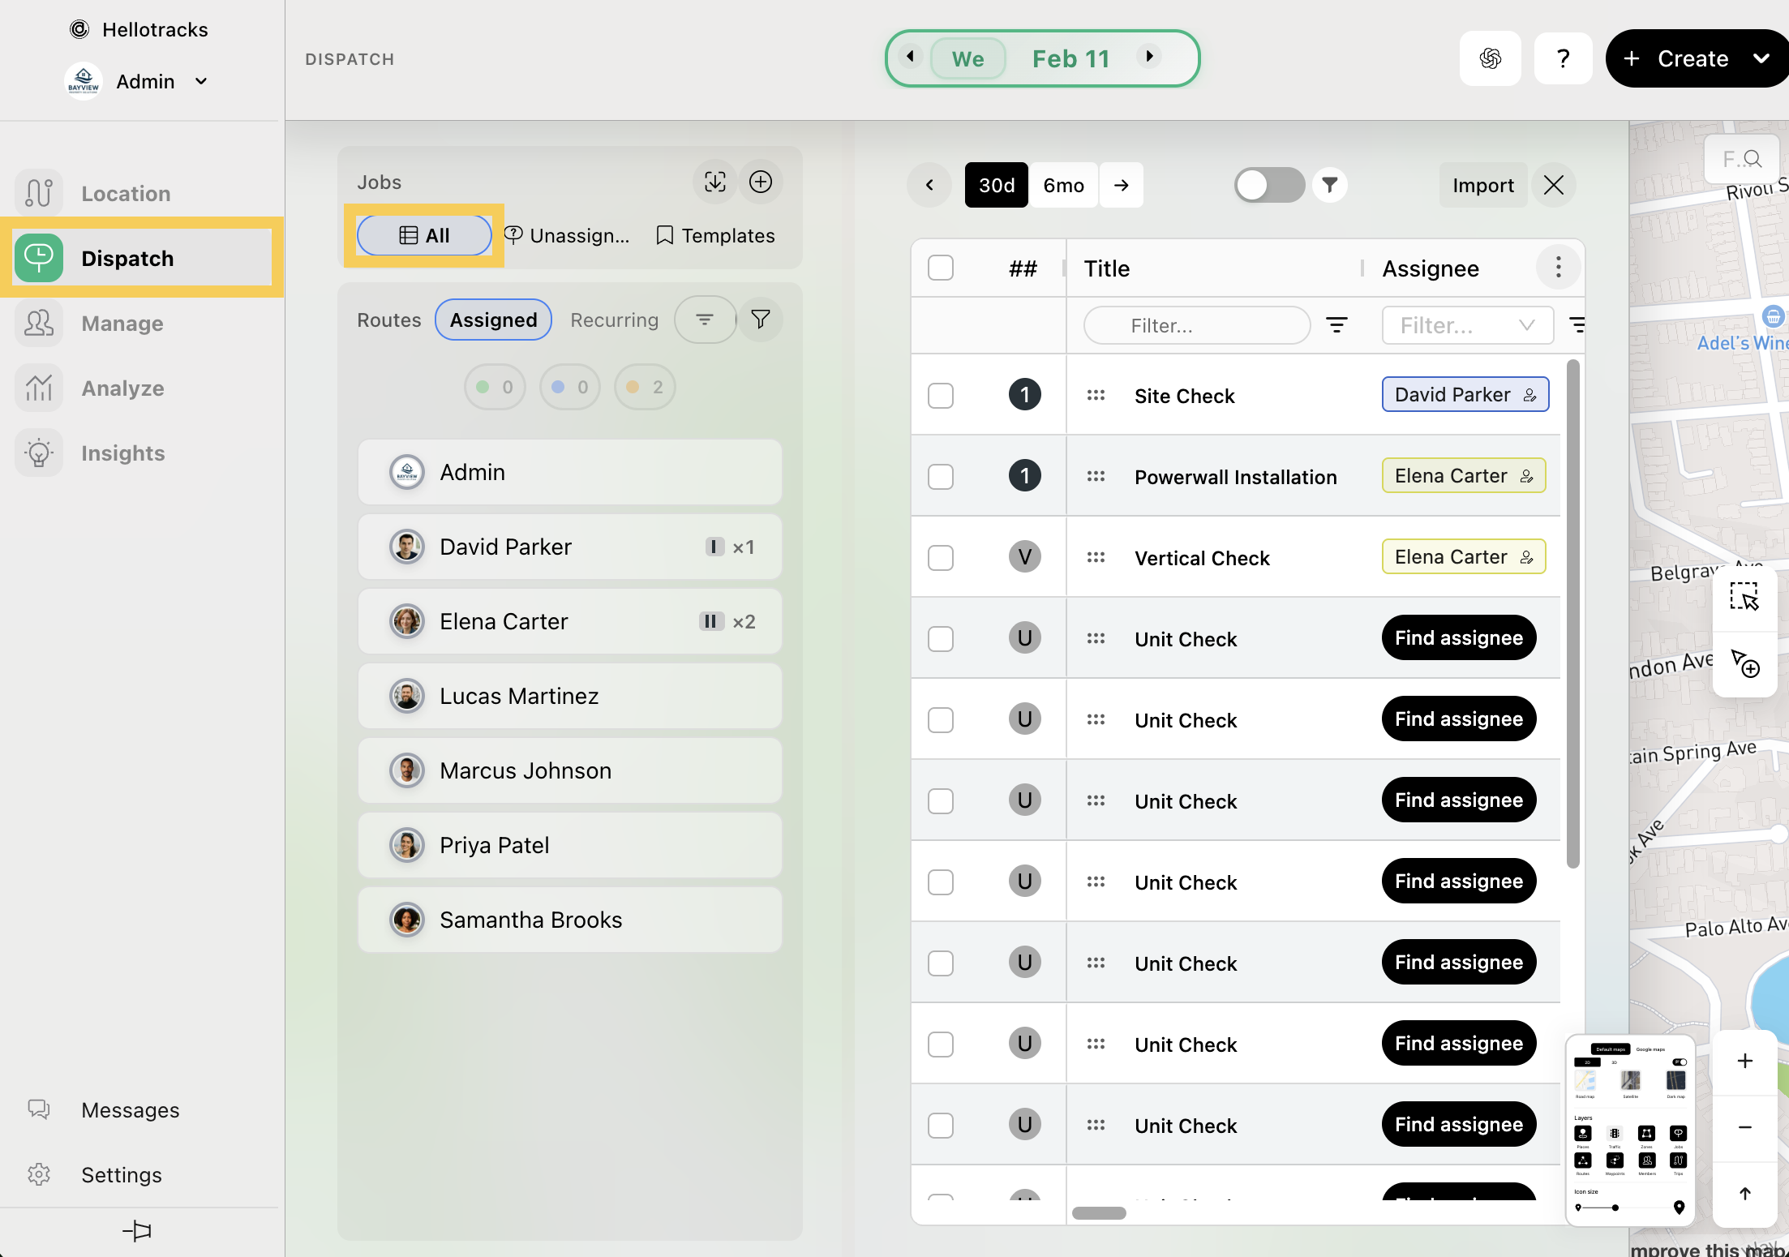Click the Title filter input field
The height and width of the screenshot is (1257, 1789).
coord(1196,325)
